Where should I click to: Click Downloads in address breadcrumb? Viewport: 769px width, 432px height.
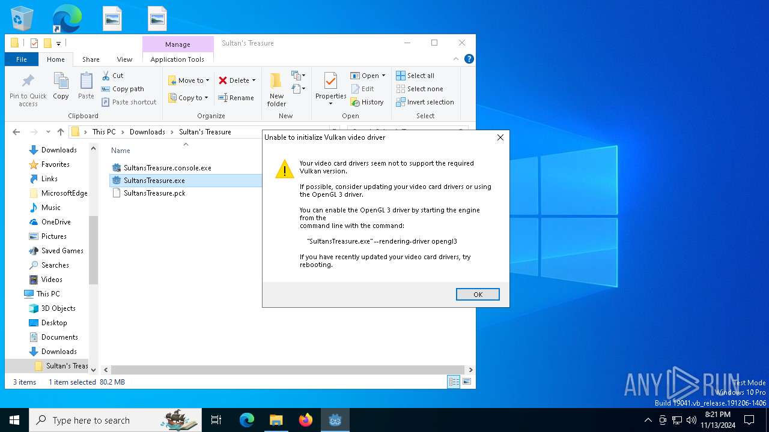click(147, 132)
